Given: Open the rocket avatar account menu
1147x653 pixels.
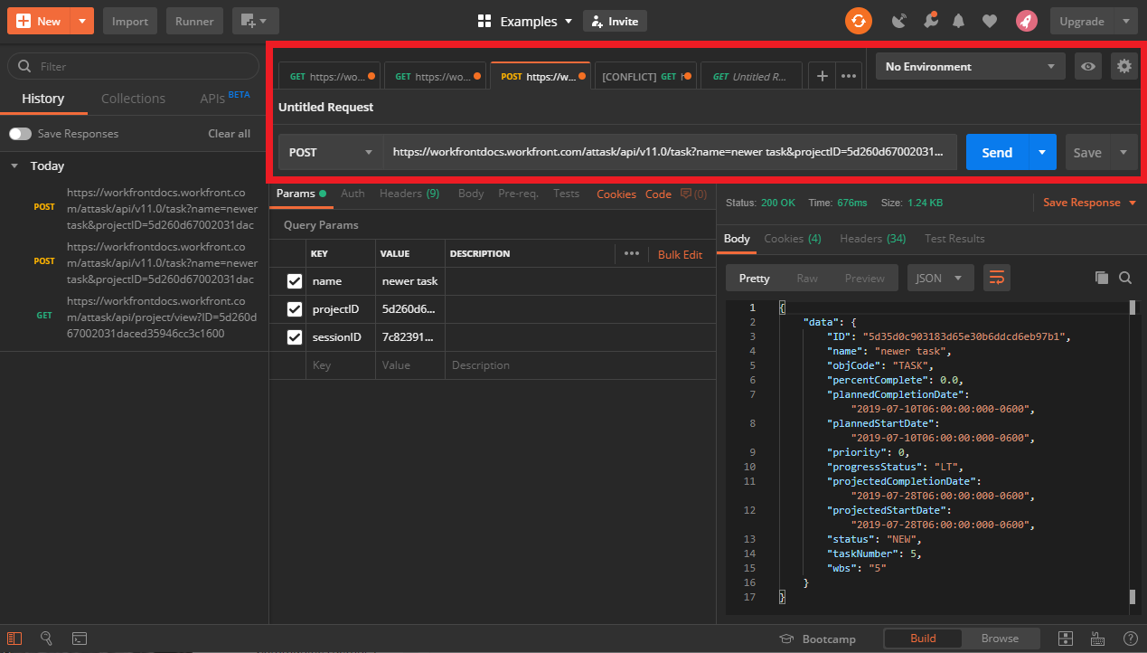Looking at the screenshot, I should (1026, 21).
